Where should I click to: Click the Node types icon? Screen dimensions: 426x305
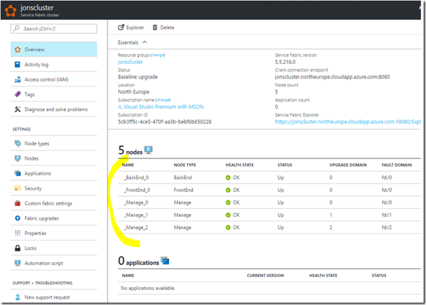18,143
